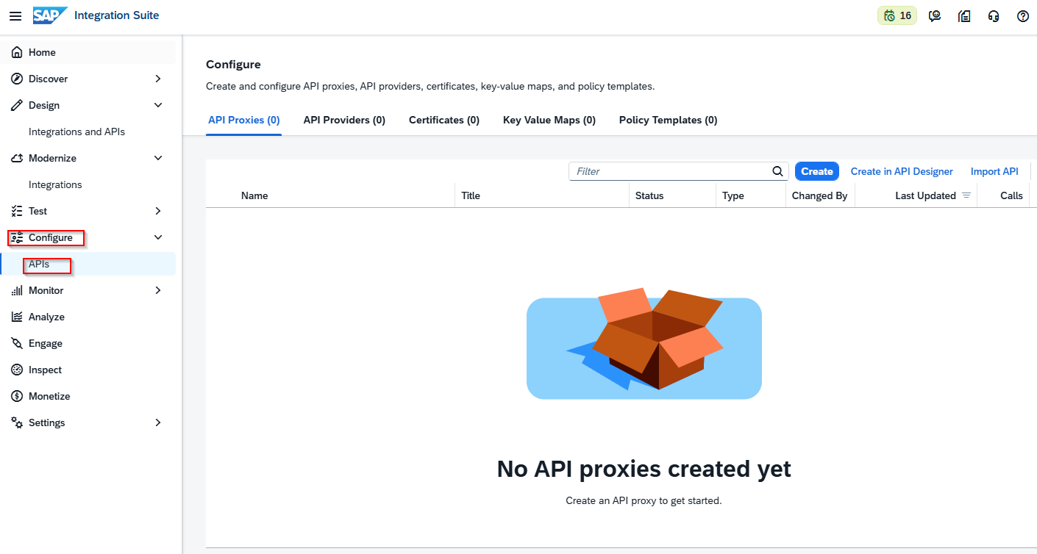1037x554 pixels.
Task: Click the Import API link
Action: click(x=994, y=171)
